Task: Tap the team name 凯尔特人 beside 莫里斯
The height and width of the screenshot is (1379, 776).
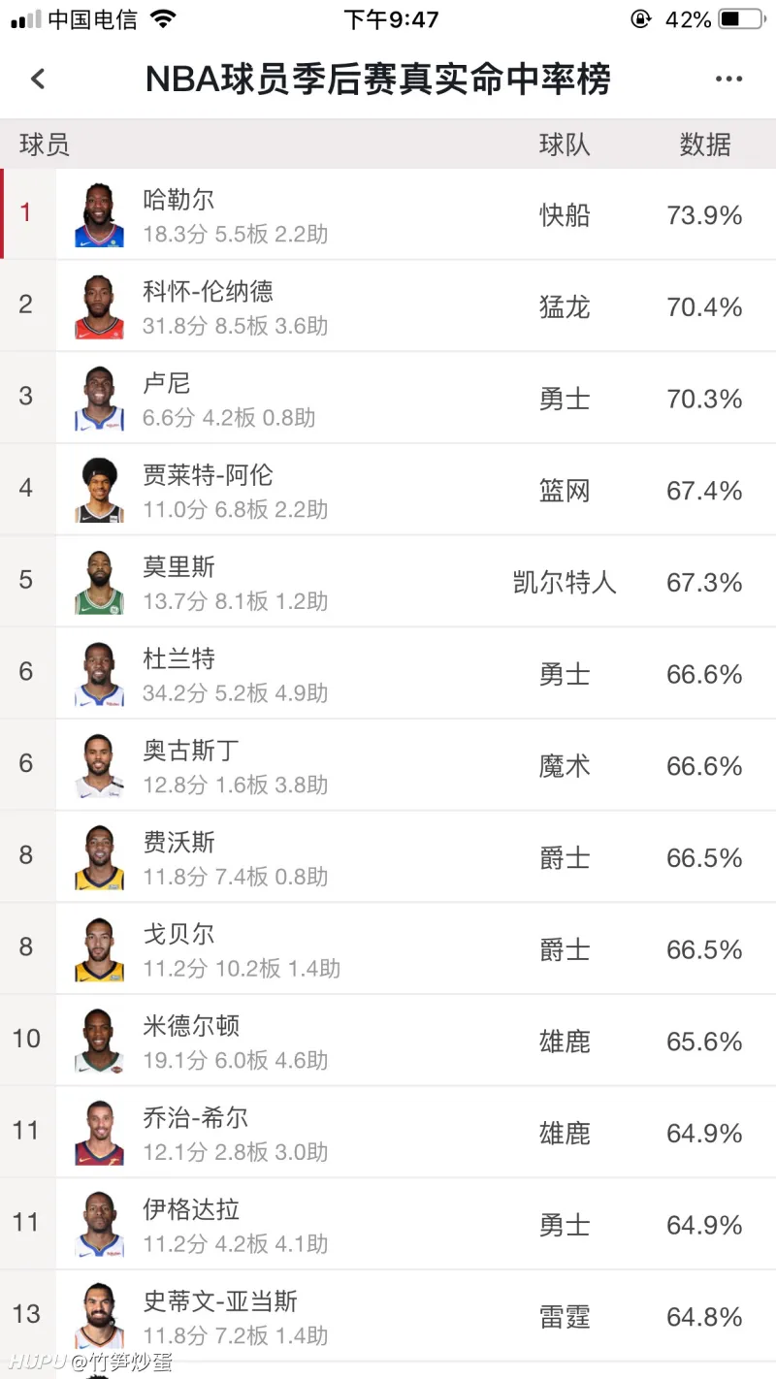Action: (x=564, y=581)
